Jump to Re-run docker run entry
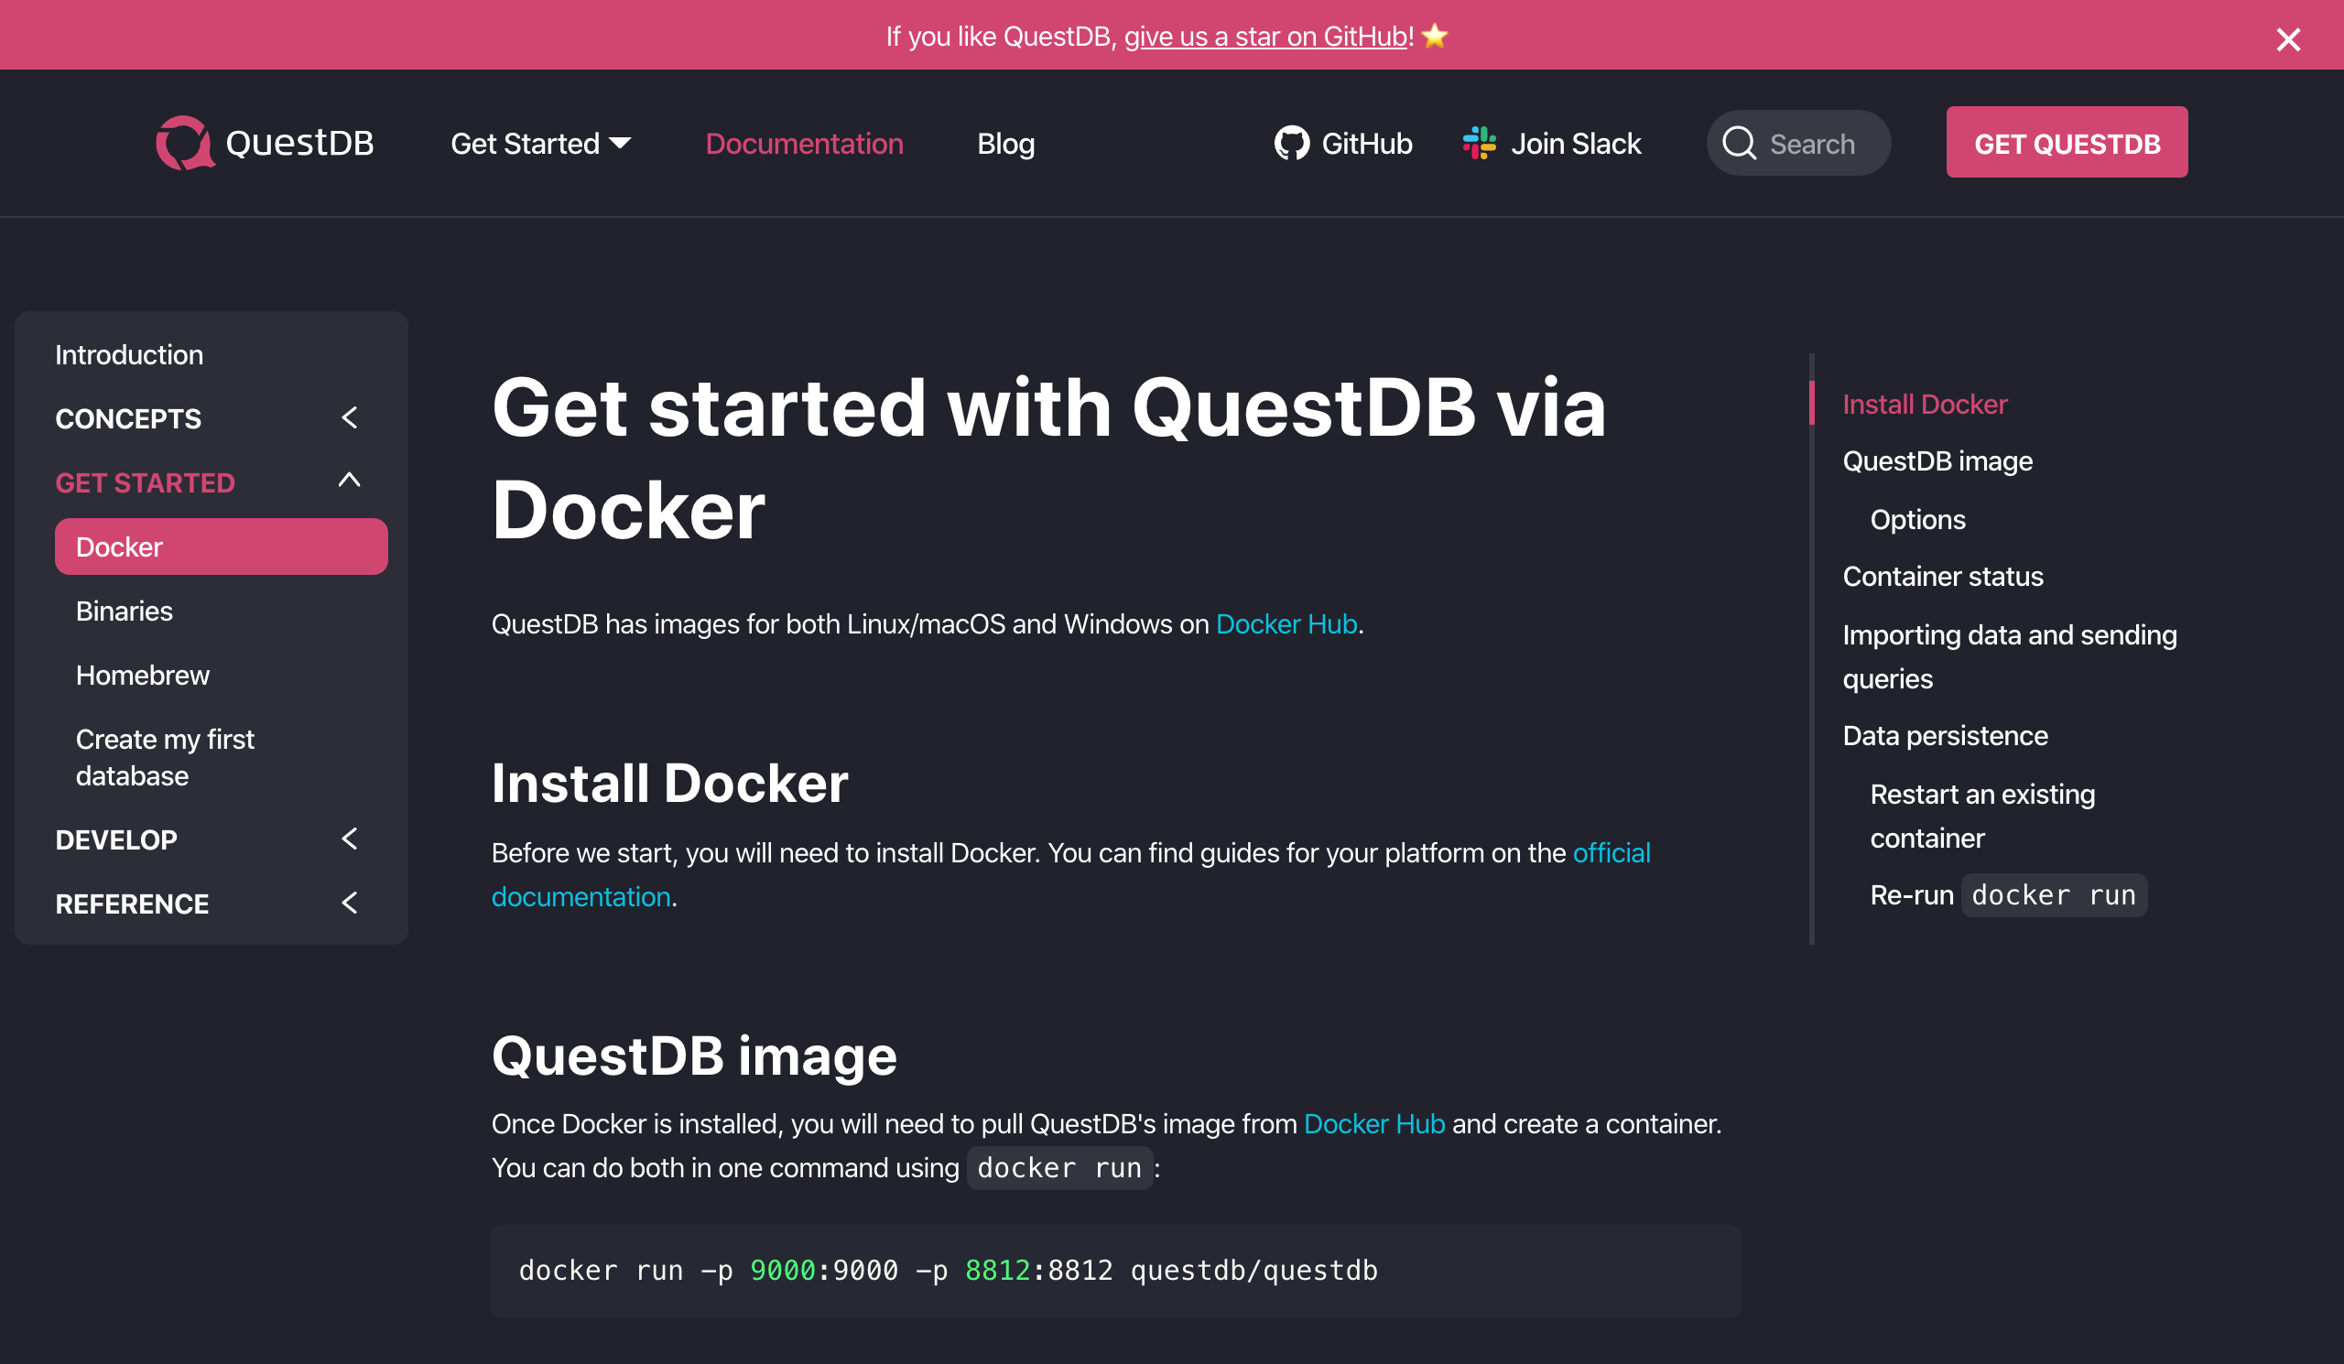 [x=2008, y=895]
